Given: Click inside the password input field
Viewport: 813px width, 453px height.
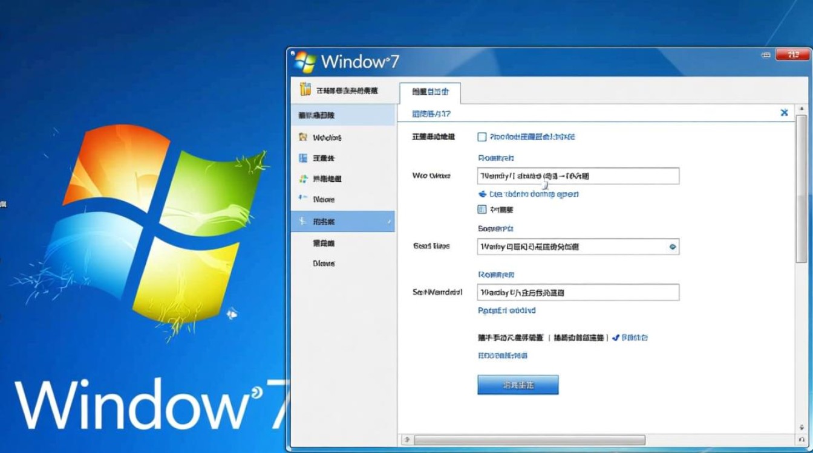Looking at the screenshot, I should click(578, 292).
